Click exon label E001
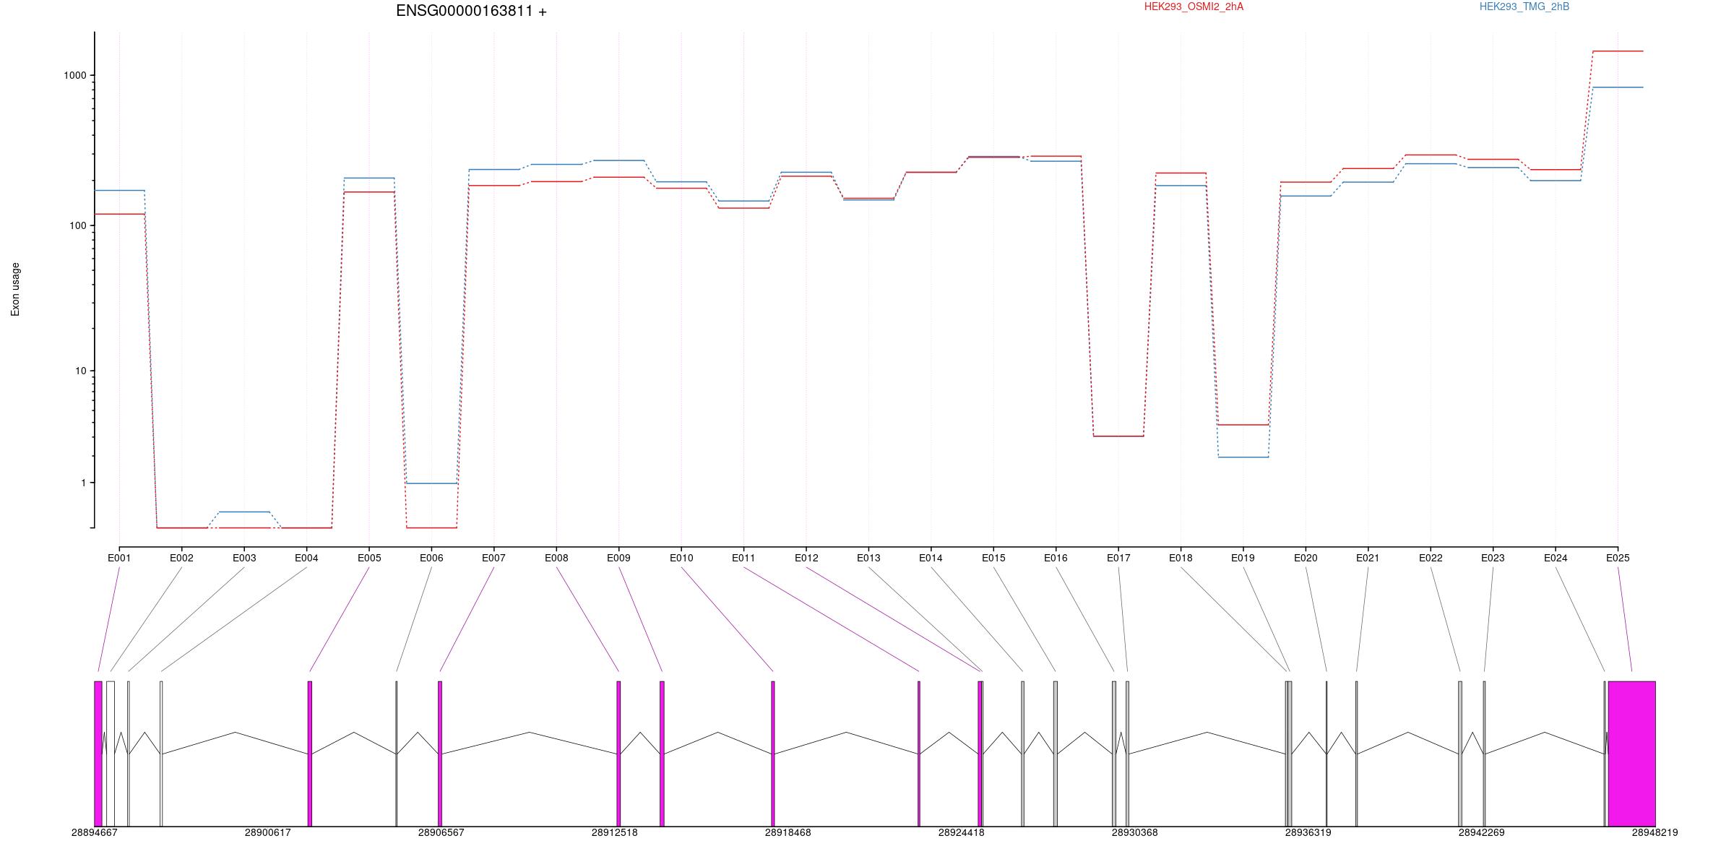 (119, 558)
